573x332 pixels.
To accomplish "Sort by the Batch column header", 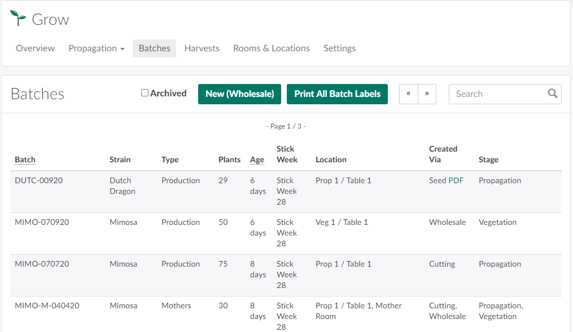I will pos(25,160).
